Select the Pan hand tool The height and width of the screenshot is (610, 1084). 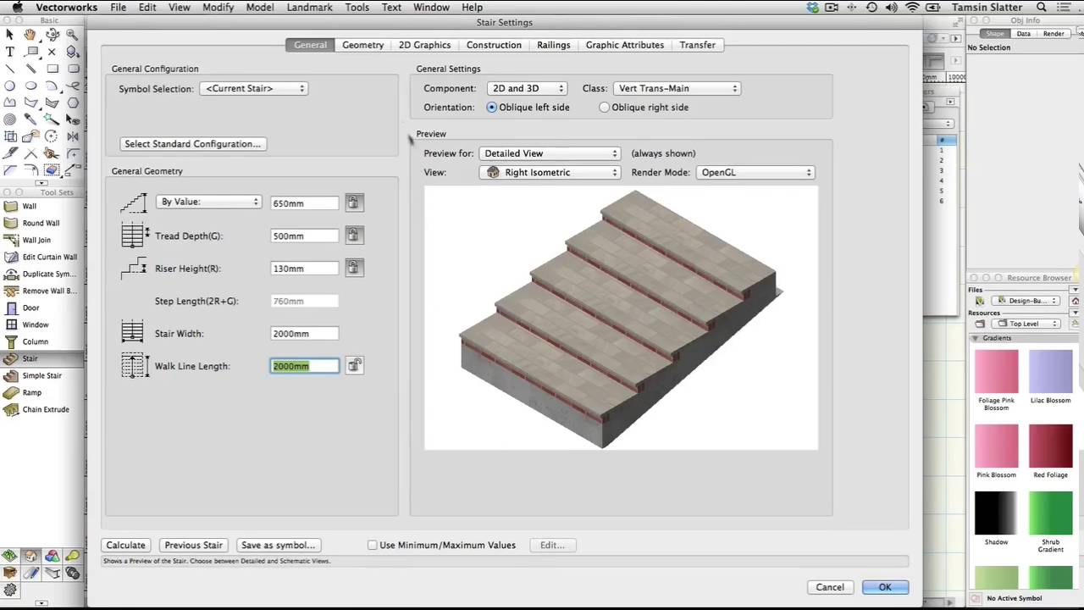point(30,35)
